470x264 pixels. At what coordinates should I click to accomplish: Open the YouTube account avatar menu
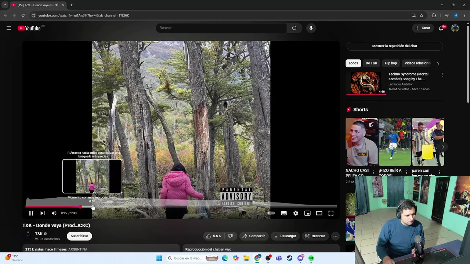tap(455, 28)
